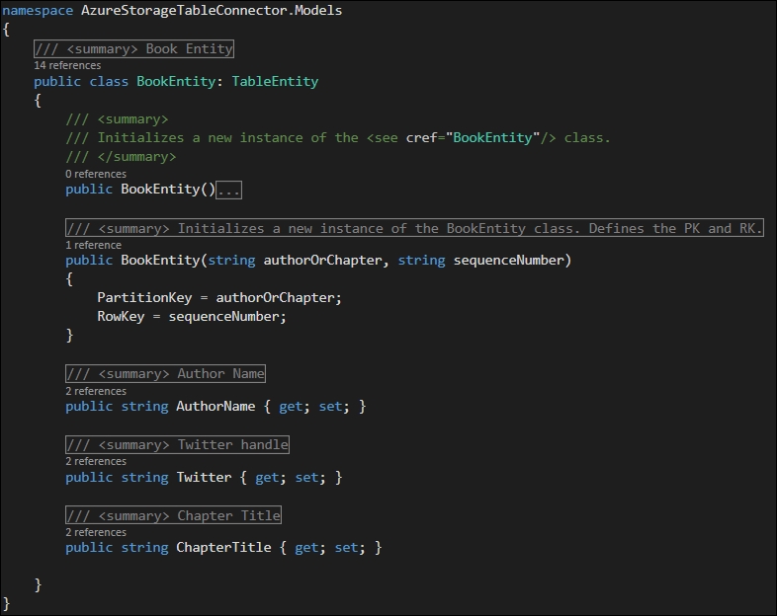
Task: Click BookEntity in the two-parameter constructor
Action: (x=160, y=261)
